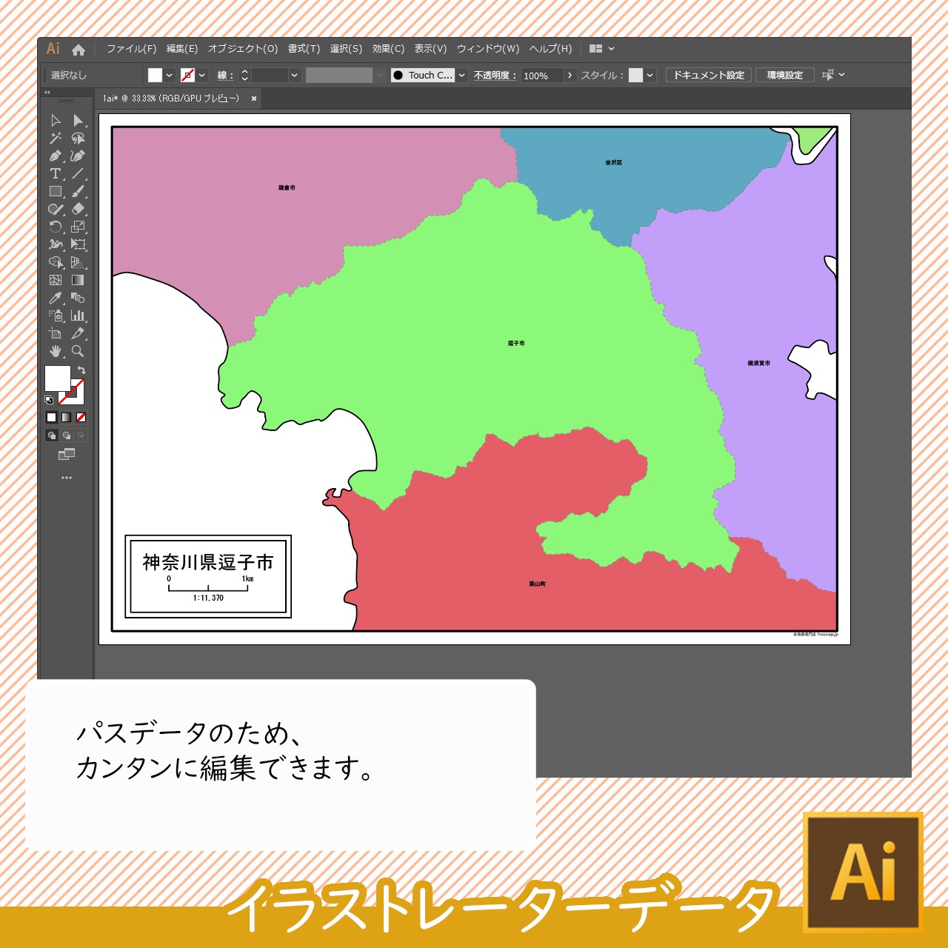Open the ヘルプ(H) menu

(550, 49)
